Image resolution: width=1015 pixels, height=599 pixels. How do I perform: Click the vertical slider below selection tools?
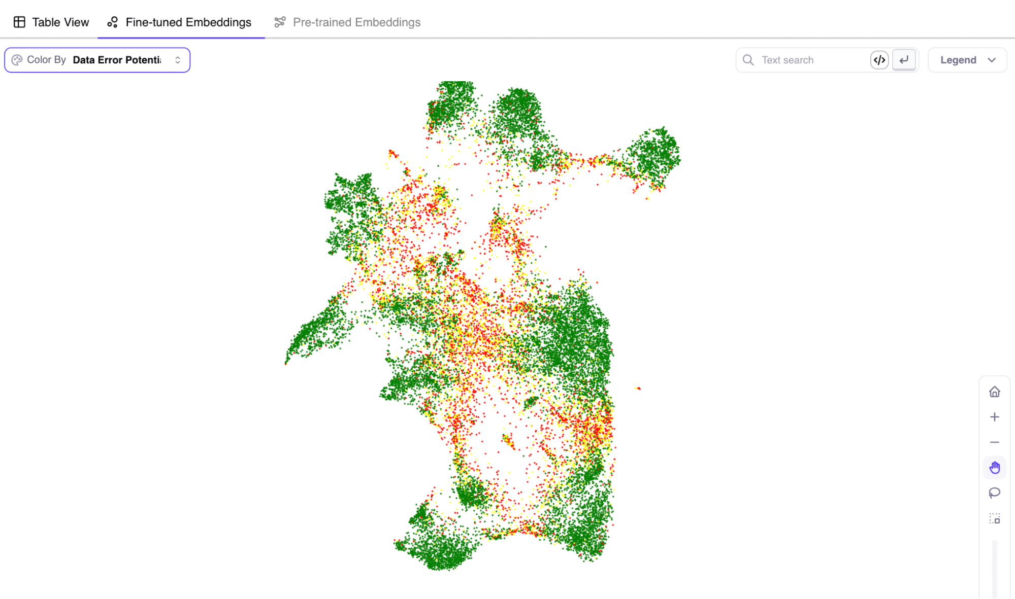click(x=994, y=569)
